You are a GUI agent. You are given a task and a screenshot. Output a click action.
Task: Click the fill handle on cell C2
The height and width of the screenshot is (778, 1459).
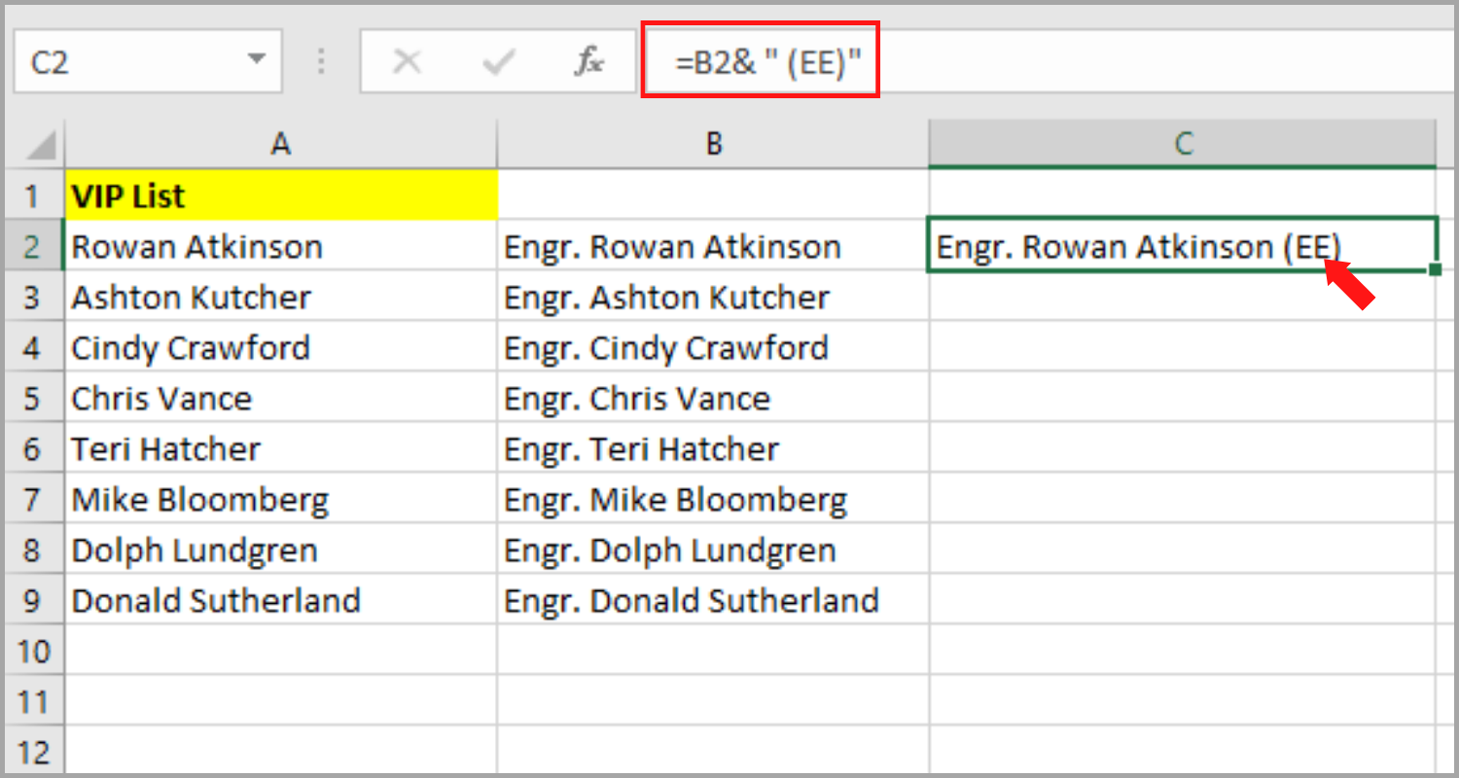[x=1435, y=269]
